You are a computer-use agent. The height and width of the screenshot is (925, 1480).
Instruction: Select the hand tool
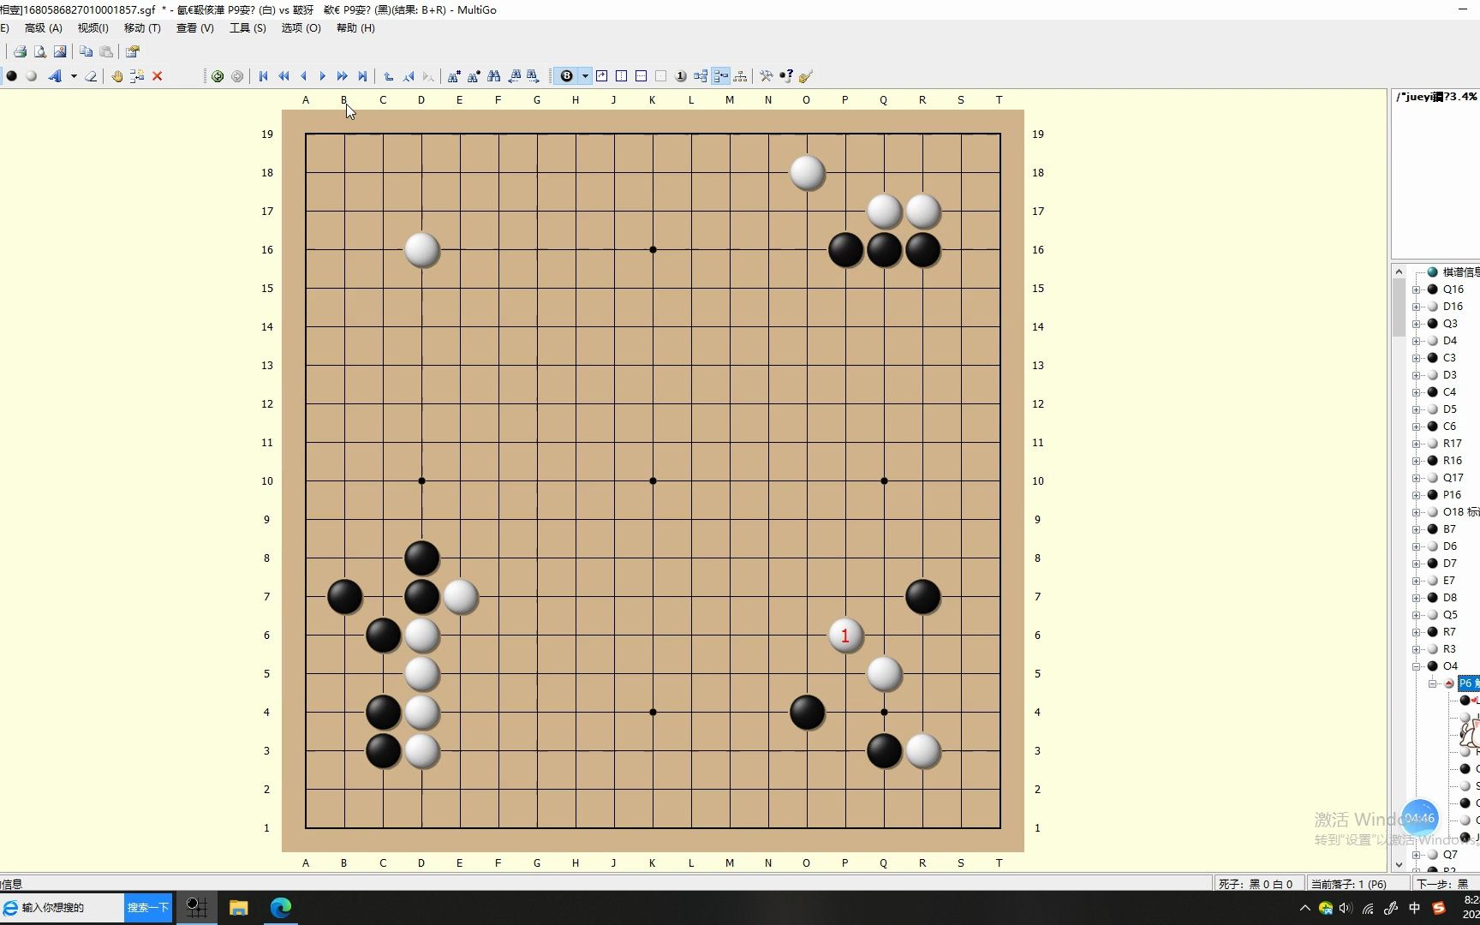[117, 76]
